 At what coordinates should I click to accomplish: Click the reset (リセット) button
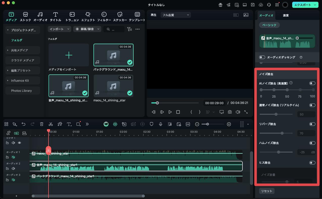(266, 191)
